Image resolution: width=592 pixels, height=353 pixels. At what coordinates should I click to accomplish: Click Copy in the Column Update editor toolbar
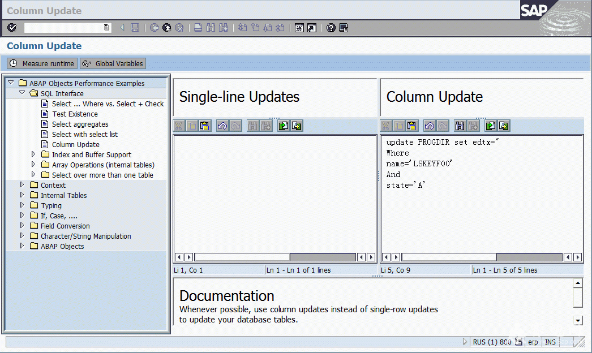398,126
